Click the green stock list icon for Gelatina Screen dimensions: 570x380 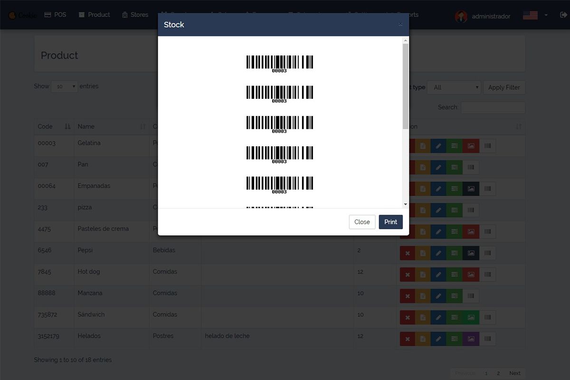(455, 146)
